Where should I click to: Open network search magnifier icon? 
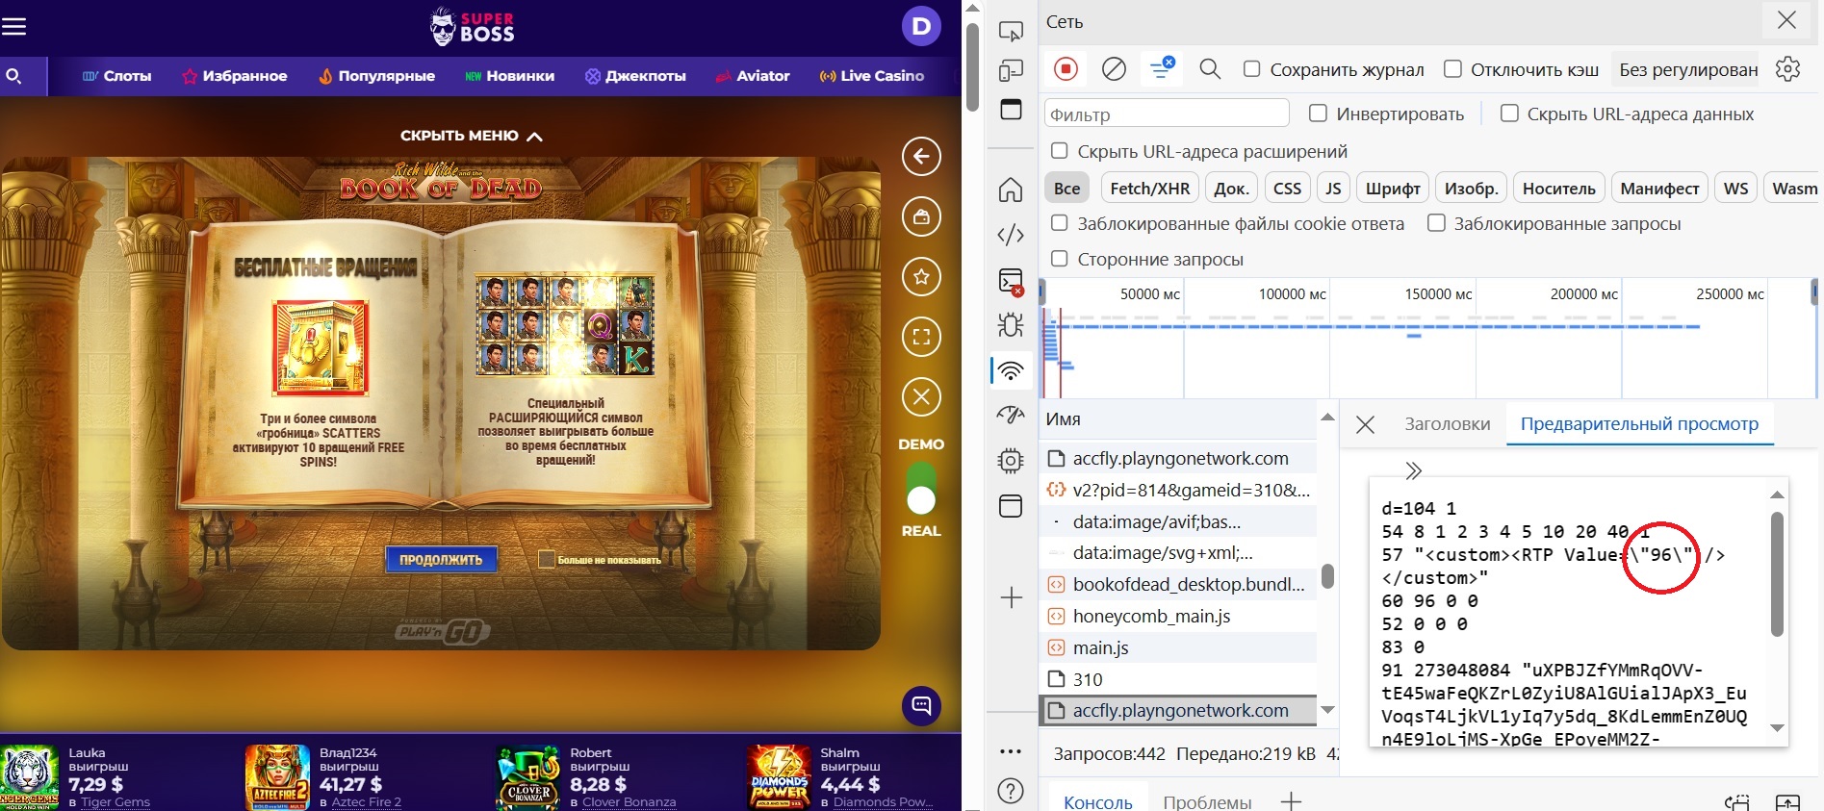click(x=1210, y=69)
